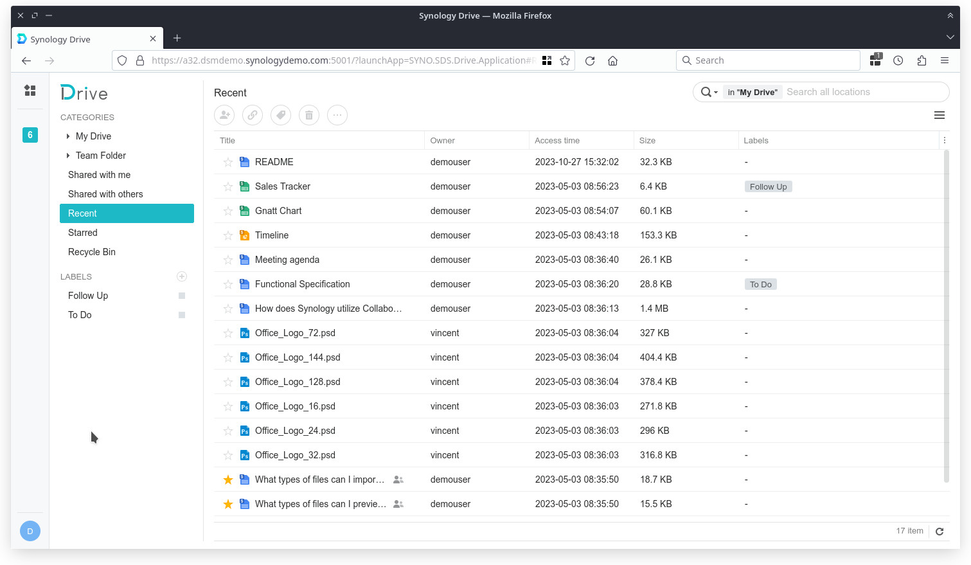
Task: Star the Gnatt Chart file
Action: pos(228,211)
